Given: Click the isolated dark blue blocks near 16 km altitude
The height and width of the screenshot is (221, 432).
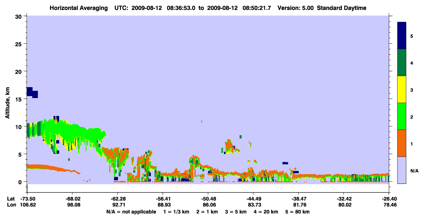Looking at the screenshot, I should tap(32, 92).
